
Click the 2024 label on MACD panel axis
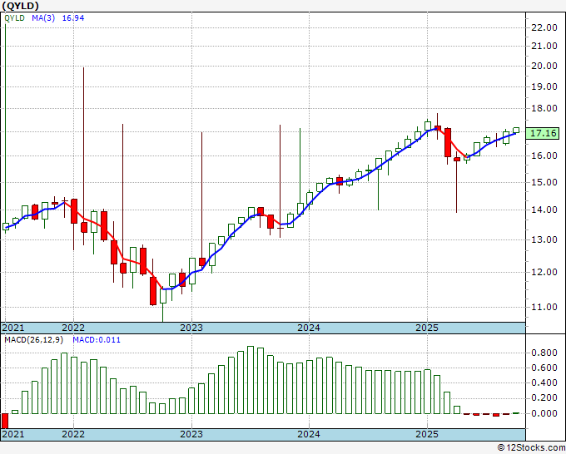click(309, 434)
